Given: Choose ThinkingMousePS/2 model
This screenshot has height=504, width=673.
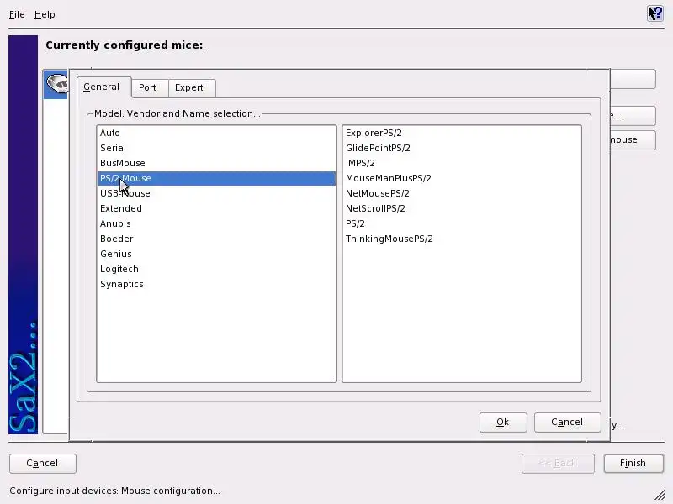Looking at the screenshot, I should [x=462, y=239].
